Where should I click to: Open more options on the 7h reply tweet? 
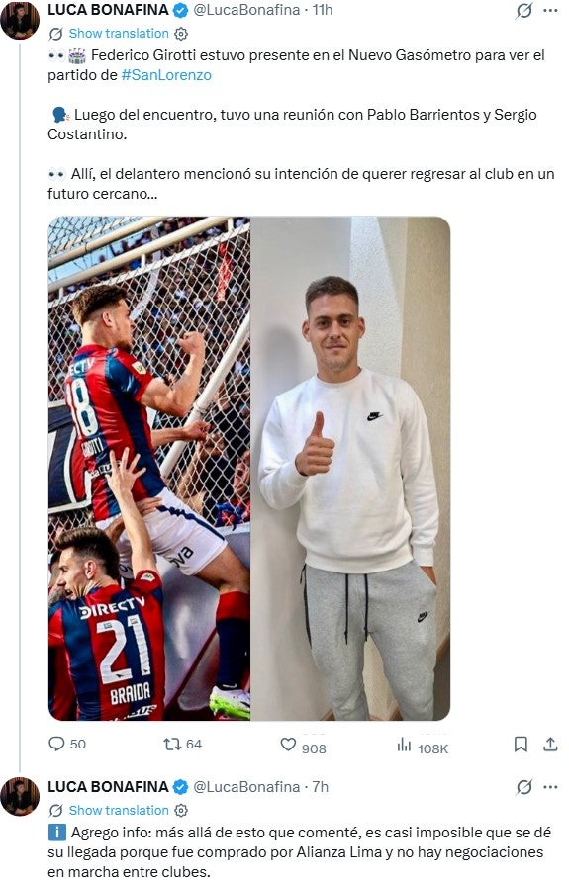pyautogui.click(x=550, y=787)
